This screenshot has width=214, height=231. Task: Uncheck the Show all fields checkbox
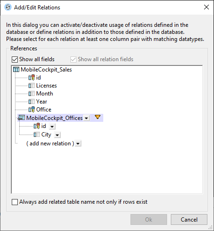click(15, 59)
